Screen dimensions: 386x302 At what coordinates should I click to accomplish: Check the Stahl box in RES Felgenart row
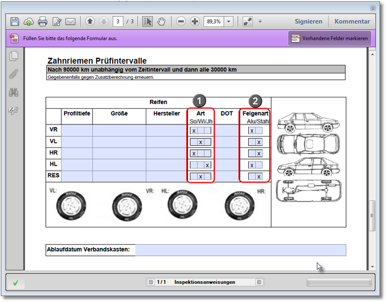pyautogui.click(x=259, y=177)
